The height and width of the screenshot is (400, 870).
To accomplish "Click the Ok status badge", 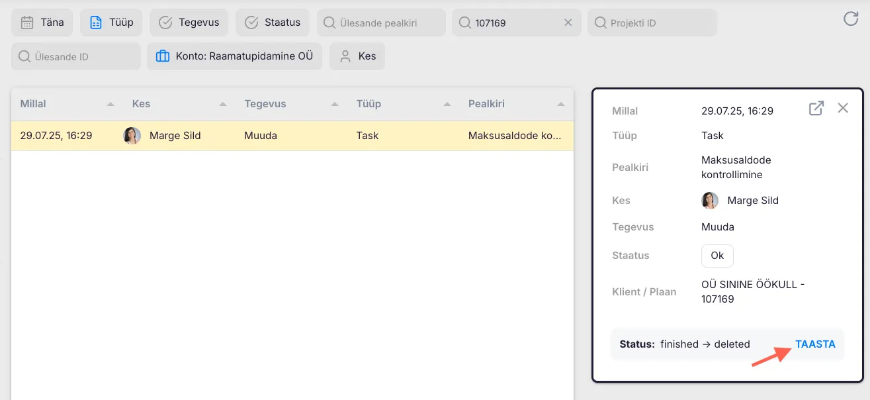I will [717, 256].
